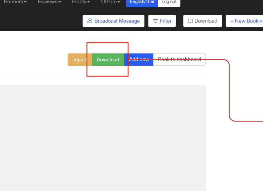
Task: Expand the Others menu
Action: click(110, 2)
